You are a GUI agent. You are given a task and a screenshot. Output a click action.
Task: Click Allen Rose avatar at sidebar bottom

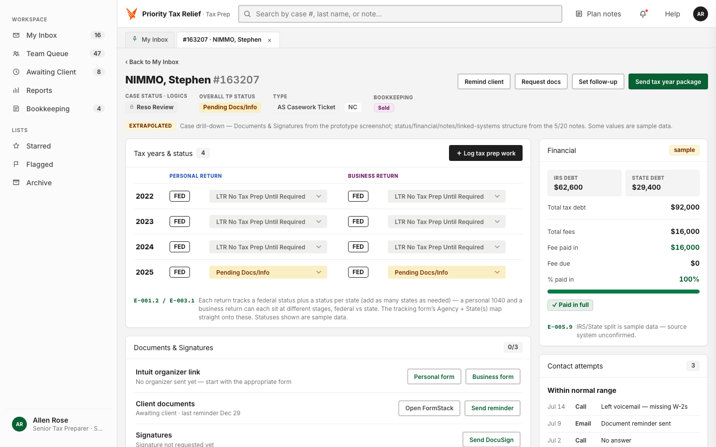19,424
